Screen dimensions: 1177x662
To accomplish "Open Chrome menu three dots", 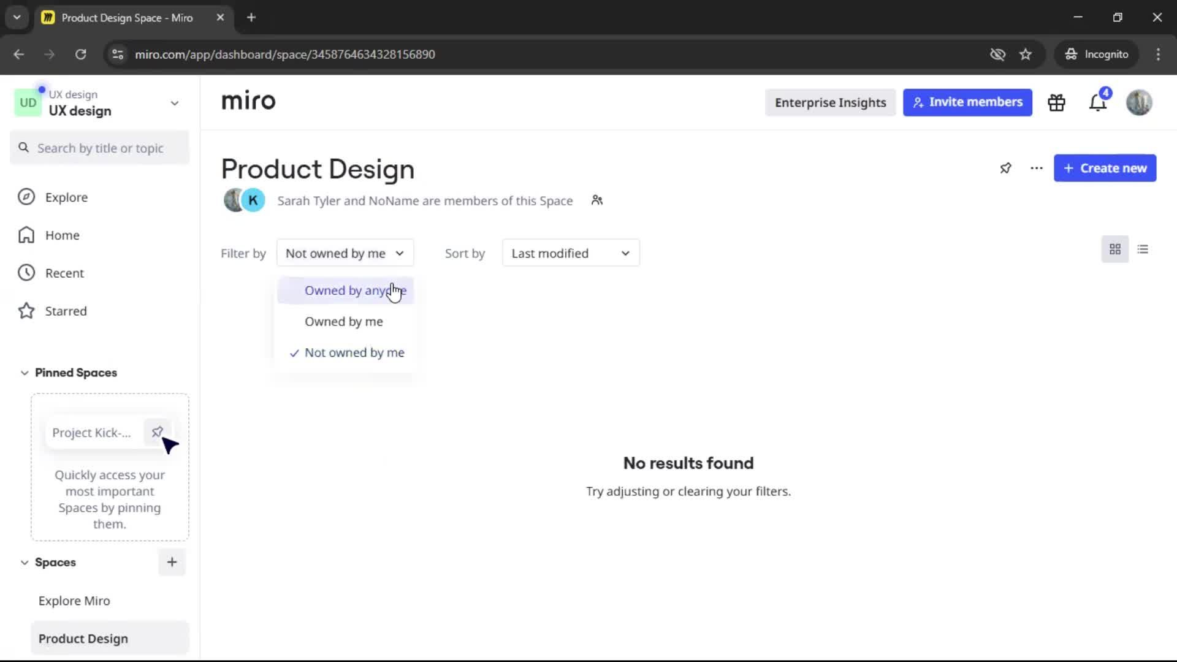I will click(x=1158, y=55).
